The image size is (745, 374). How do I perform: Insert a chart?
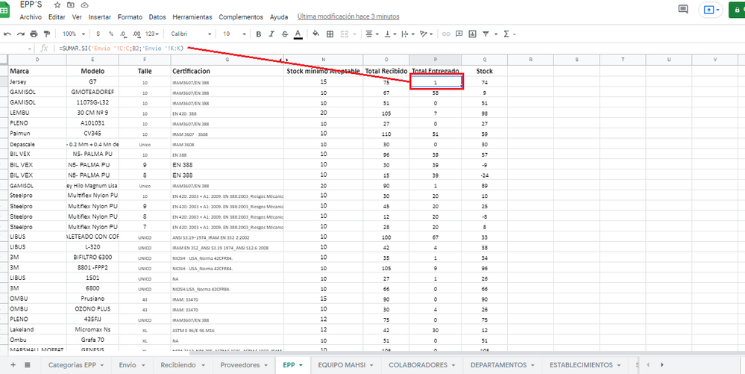[472, 34]
